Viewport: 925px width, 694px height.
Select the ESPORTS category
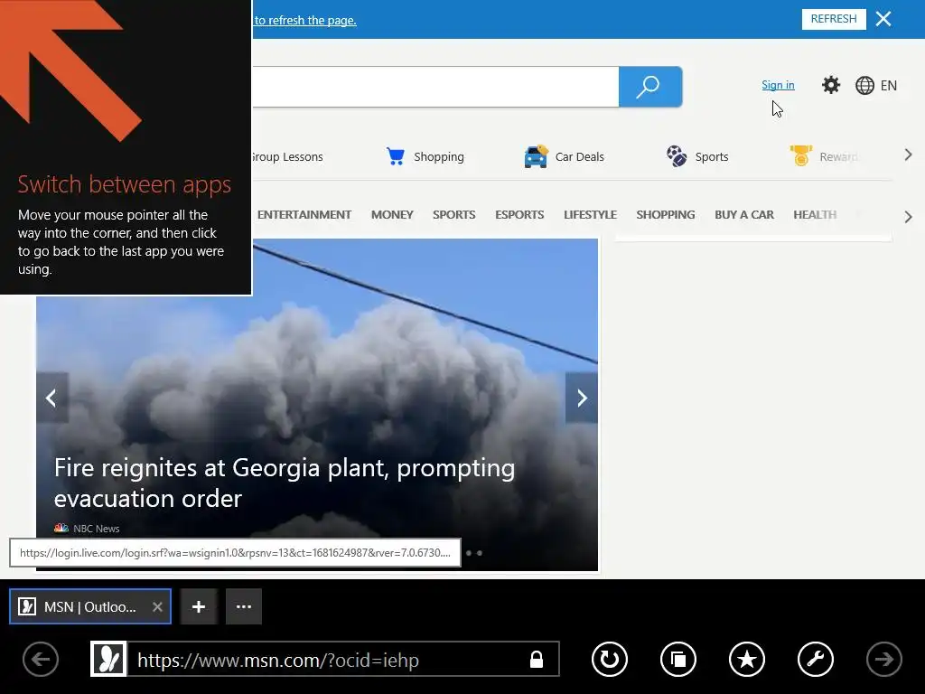[x=519, y=215]
